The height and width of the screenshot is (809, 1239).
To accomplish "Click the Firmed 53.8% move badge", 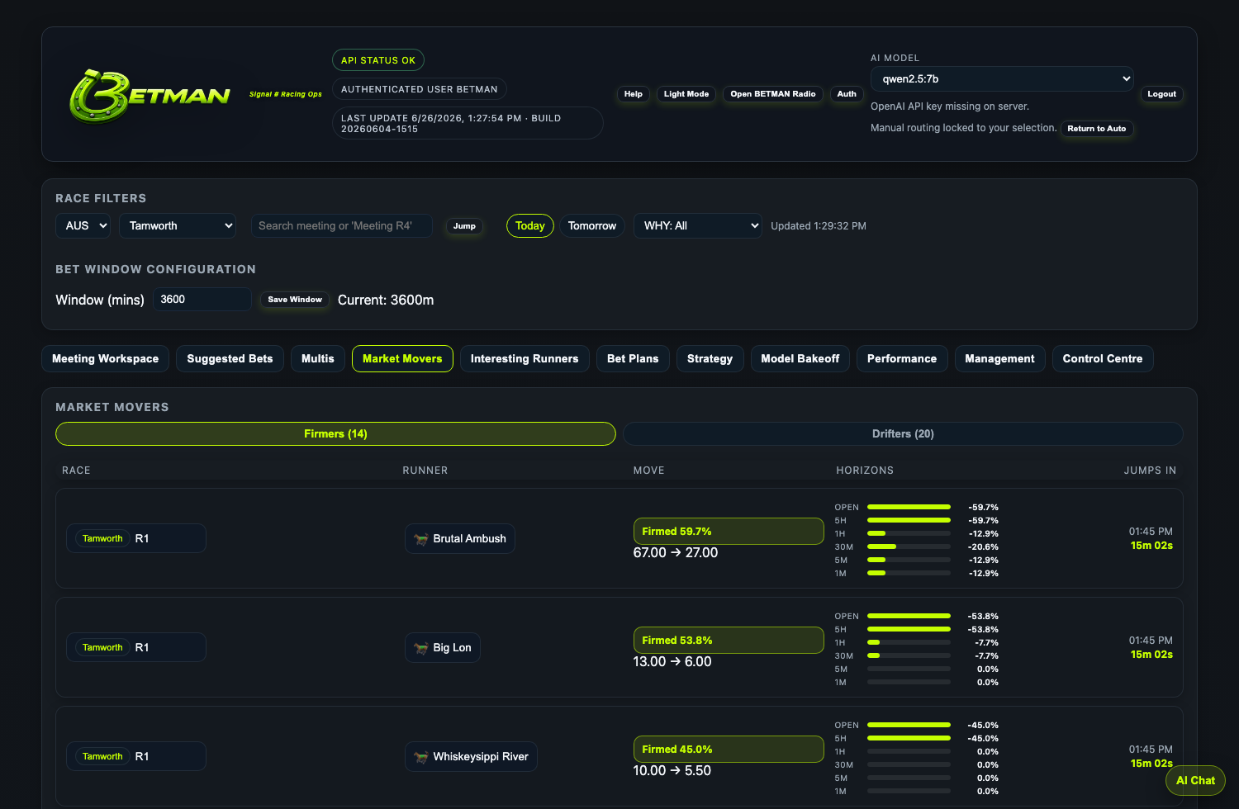I will pos(729,640).
